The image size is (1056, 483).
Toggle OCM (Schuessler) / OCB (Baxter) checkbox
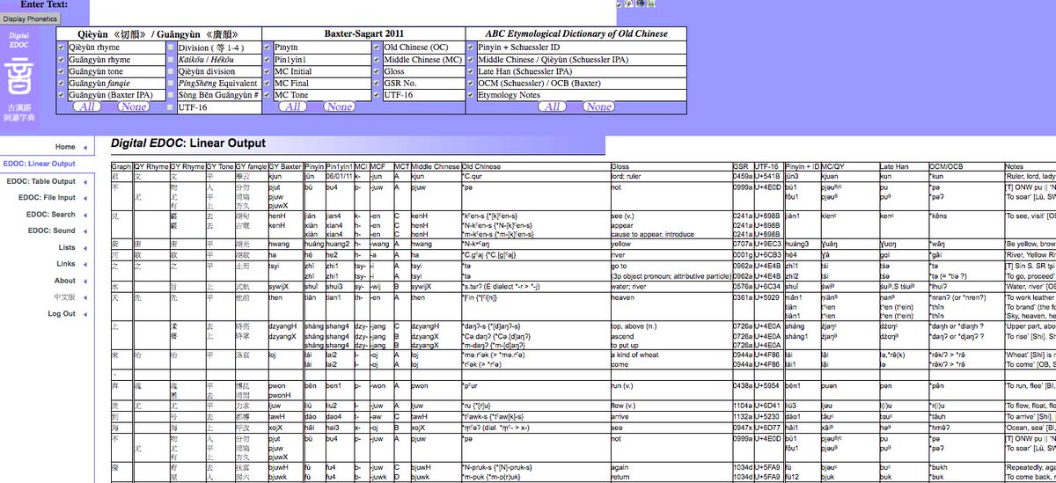click(x=471, y=83)
